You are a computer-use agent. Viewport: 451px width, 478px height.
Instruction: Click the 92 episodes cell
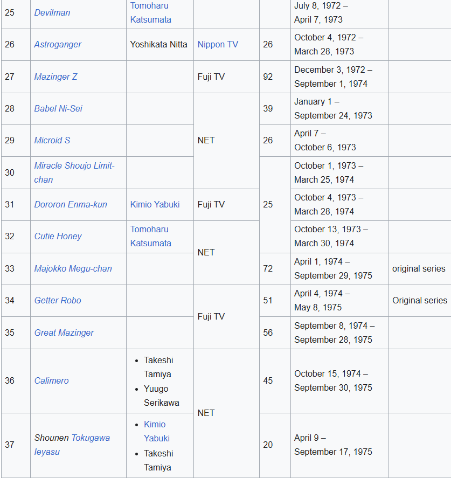275,77
